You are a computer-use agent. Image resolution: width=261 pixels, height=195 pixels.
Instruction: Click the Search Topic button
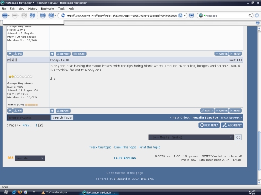click(x=62, y=117)
